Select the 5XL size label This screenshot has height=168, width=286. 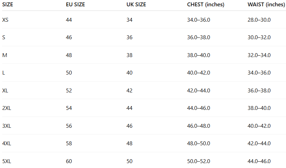point(7,161)
